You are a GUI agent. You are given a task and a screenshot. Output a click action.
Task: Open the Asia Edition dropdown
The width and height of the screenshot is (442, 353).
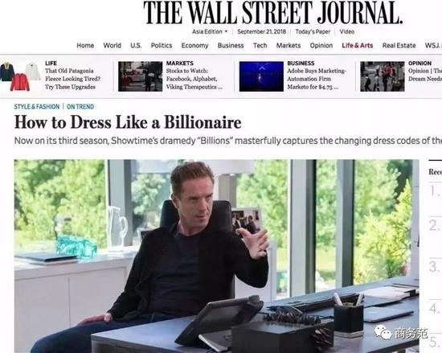[x=210, y=31]
